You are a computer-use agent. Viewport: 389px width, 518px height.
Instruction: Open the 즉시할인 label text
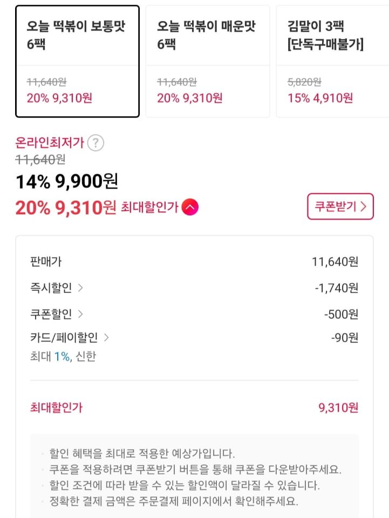[x=51, y=288]
